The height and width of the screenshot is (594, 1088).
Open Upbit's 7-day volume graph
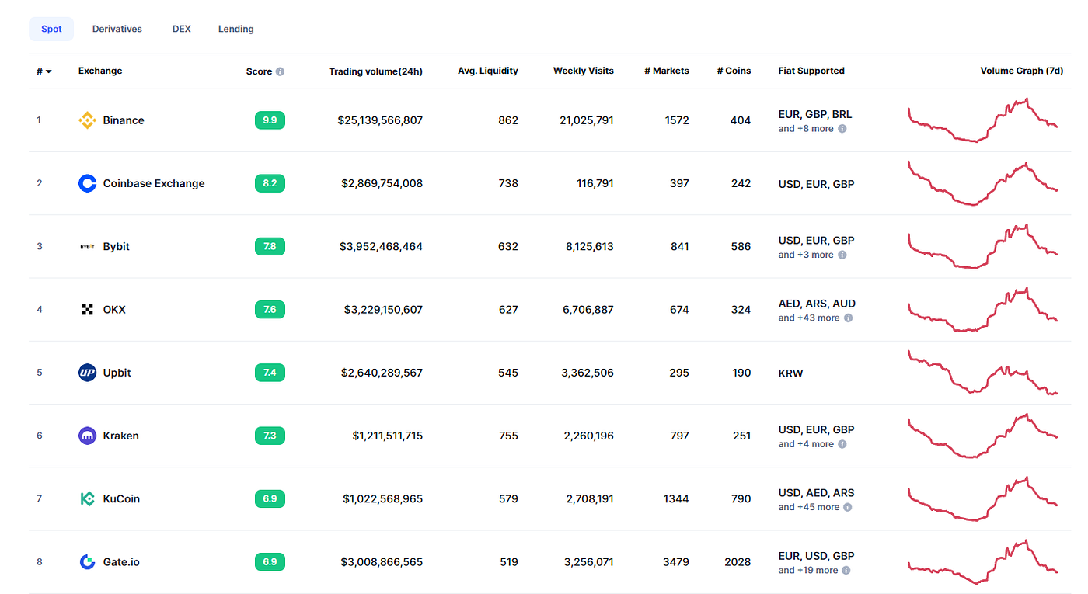(983, 372)
